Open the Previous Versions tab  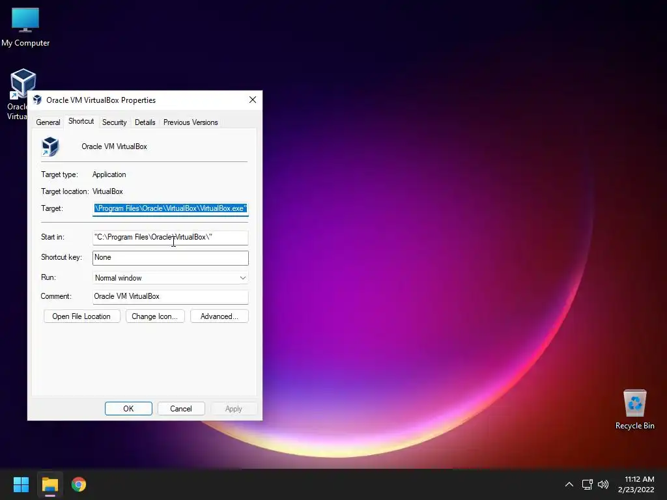click(x=191, y=122)
